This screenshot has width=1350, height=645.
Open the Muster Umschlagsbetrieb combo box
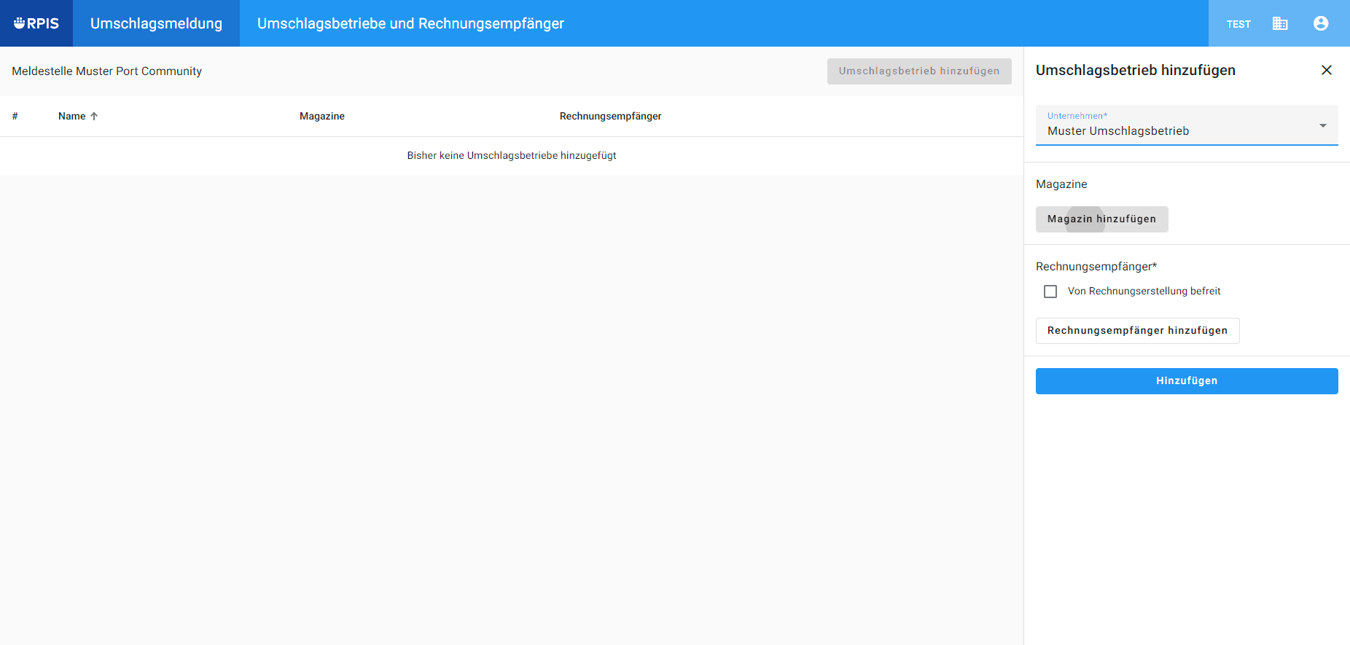click(x=1187, y=125)
